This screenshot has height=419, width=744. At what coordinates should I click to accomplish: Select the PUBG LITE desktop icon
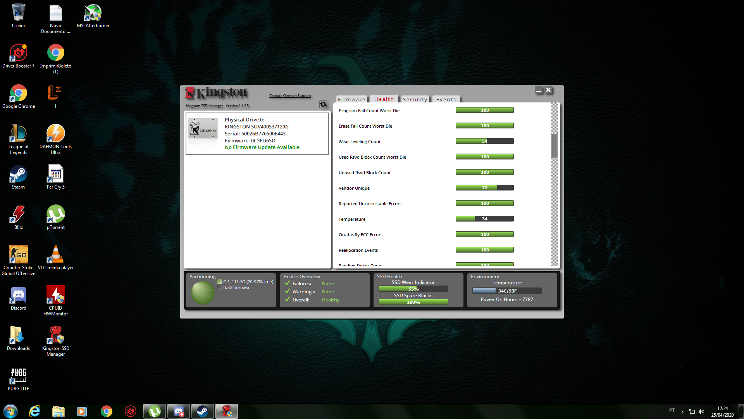coord(18,379)
